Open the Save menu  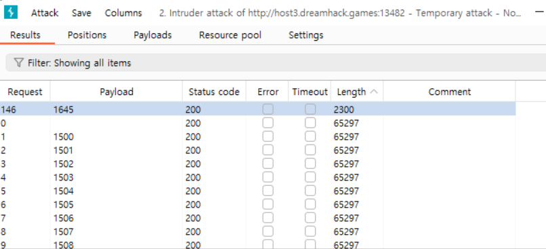(x=81, y=14)
